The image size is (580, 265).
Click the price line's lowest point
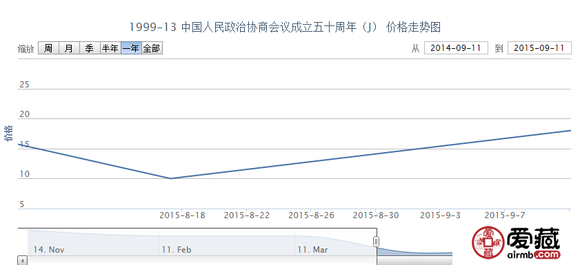coord(170,178)
